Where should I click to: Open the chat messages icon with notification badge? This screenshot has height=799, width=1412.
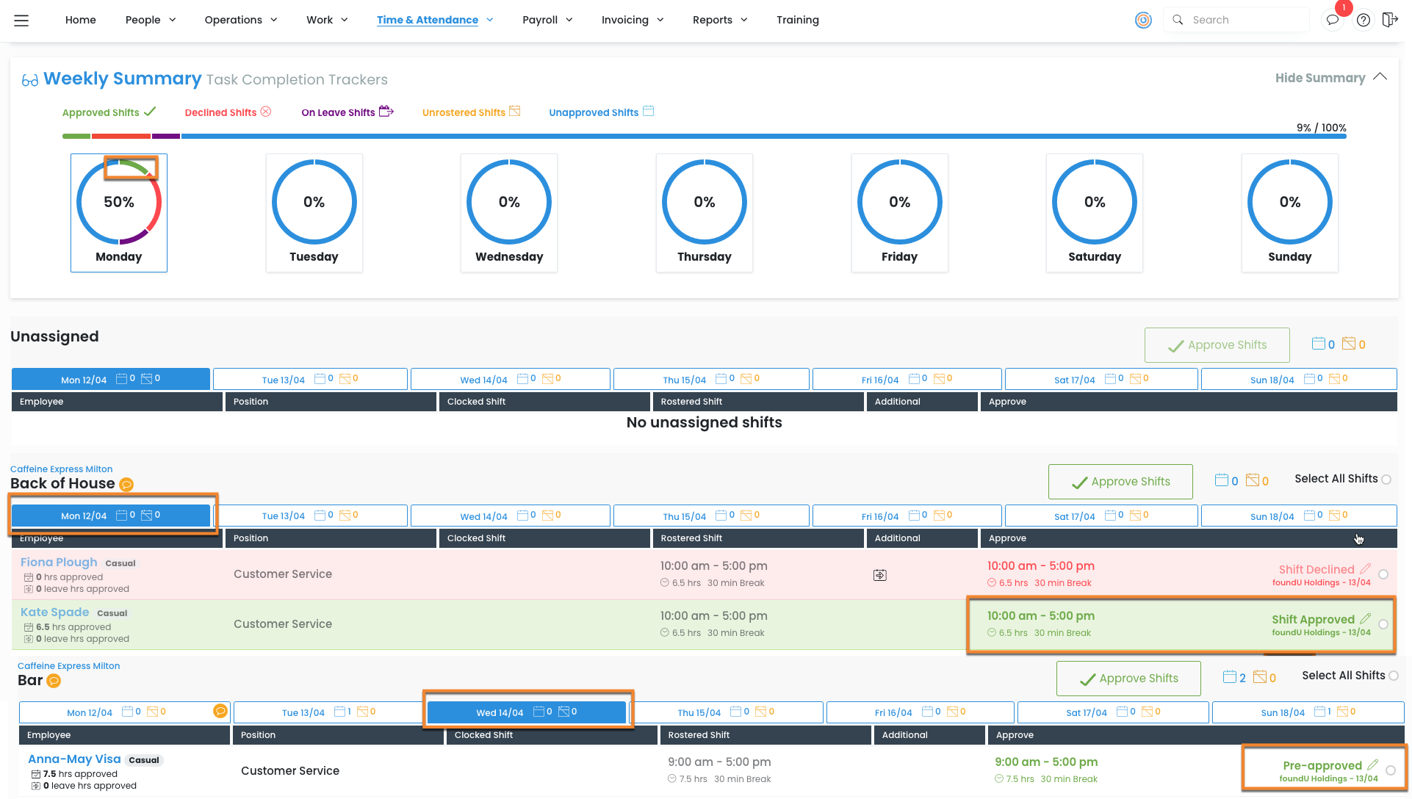1332,20
